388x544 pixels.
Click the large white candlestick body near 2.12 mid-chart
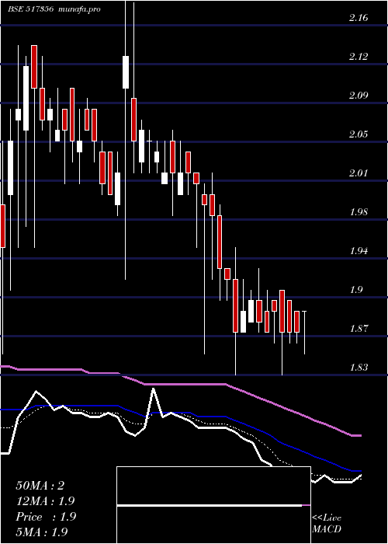coord(126,72)
